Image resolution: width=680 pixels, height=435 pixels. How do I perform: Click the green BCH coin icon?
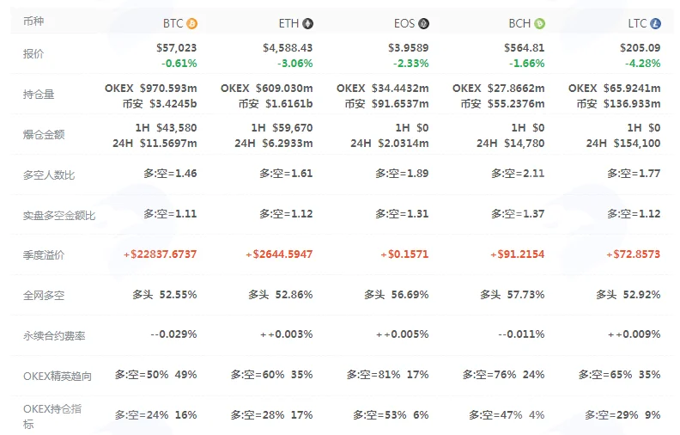point(539,23)
